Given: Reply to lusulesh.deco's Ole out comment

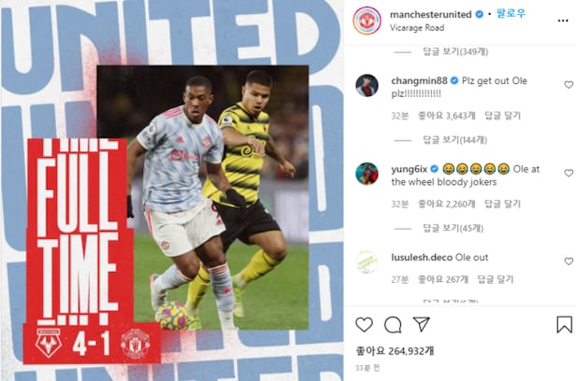Looking at the screenshot, I should pyautogui.click(x=495, y=280).
